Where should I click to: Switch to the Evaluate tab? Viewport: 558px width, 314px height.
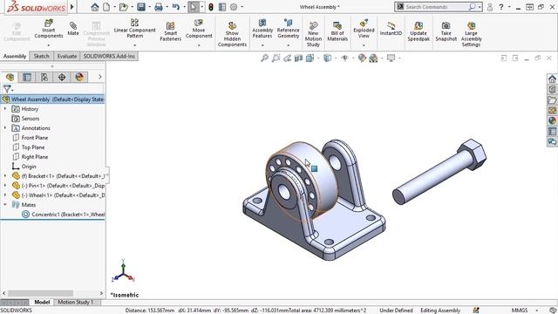pos(67,56)
